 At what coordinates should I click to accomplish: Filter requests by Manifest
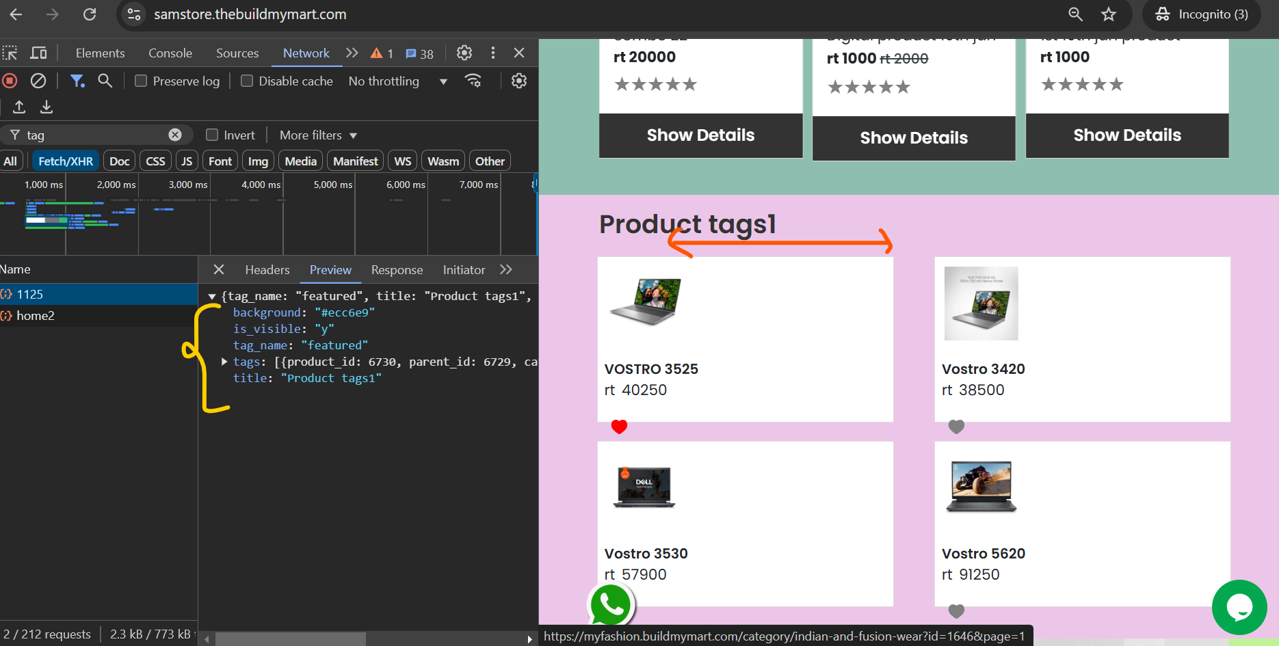pos(356,161)
